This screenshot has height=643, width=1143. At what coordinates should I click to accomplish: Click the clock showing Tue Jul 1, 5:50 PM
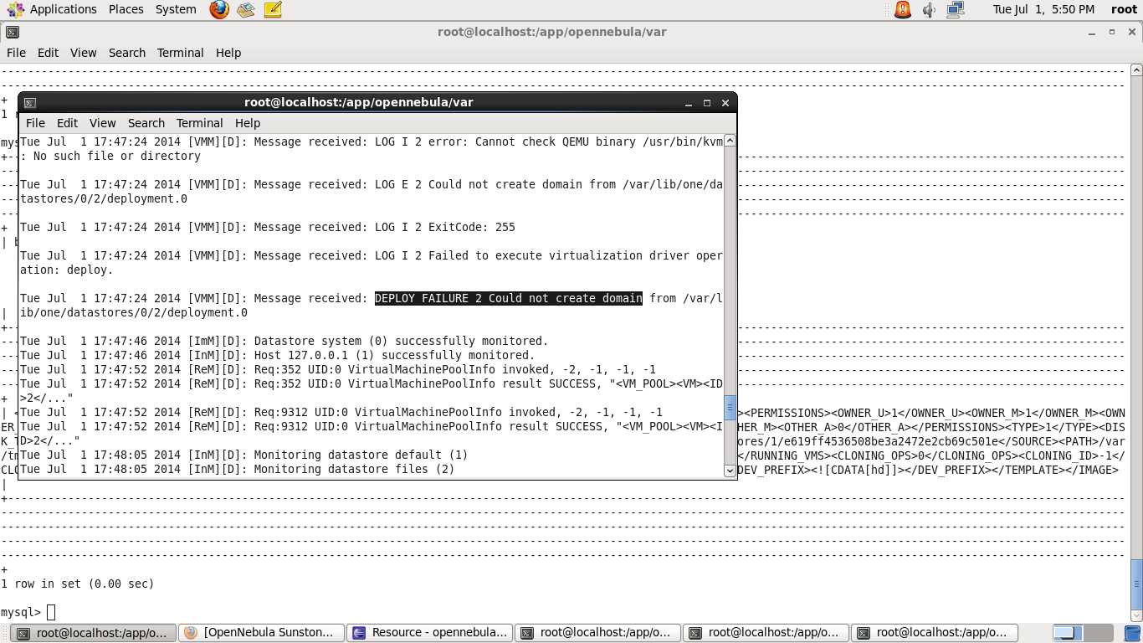point(1043,9)
